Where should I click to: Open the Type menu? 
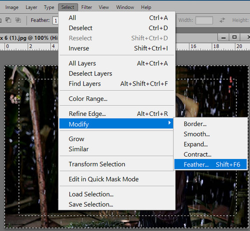[49, 7]
